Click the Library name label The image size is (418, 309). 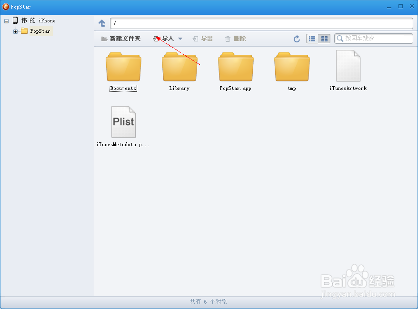click(x=179, y=88)
